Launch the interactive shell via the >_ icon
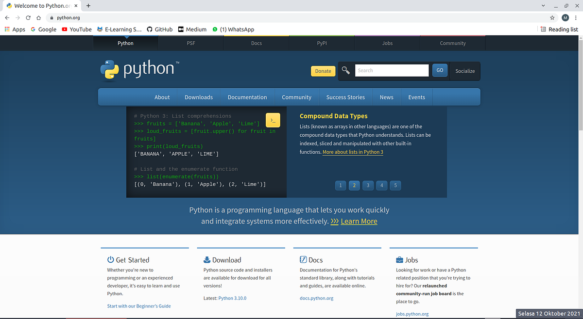 click(273, 120)
